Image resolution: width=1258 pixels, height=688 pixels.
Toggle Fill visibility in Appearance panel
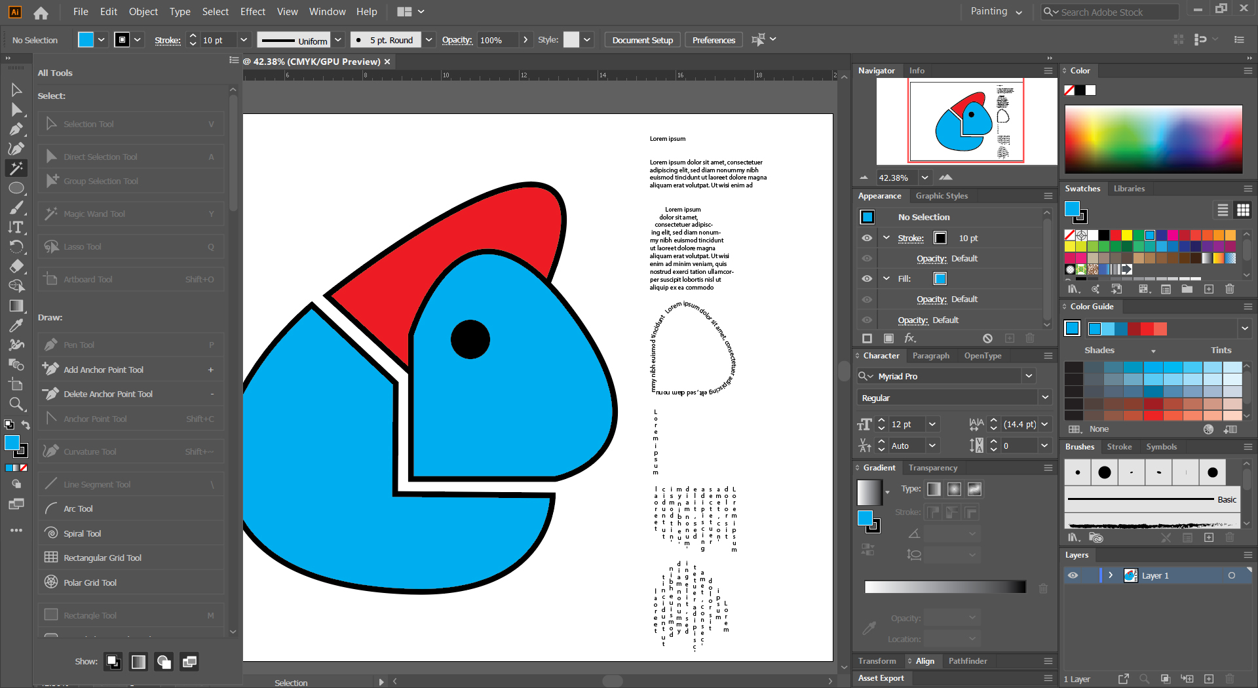867,278
